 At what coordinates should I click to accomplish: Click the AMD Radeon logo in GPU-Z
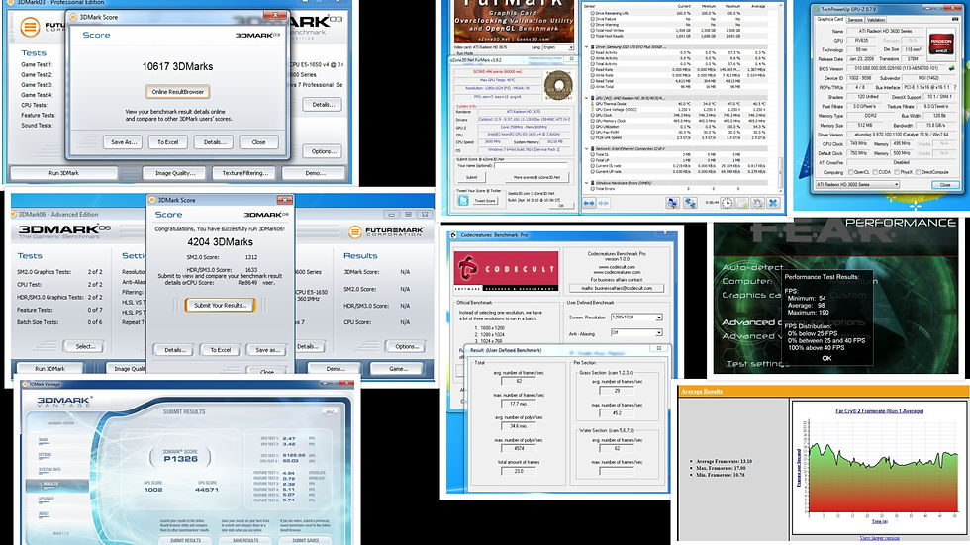941,43
